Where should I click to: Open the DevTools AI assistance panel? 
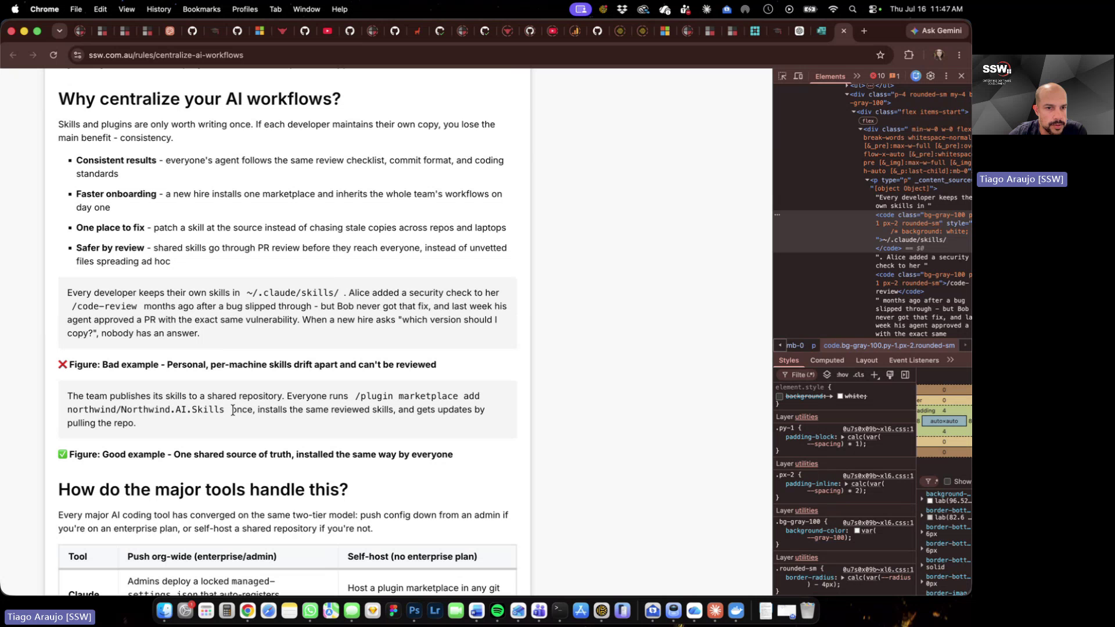pos(916,76)
